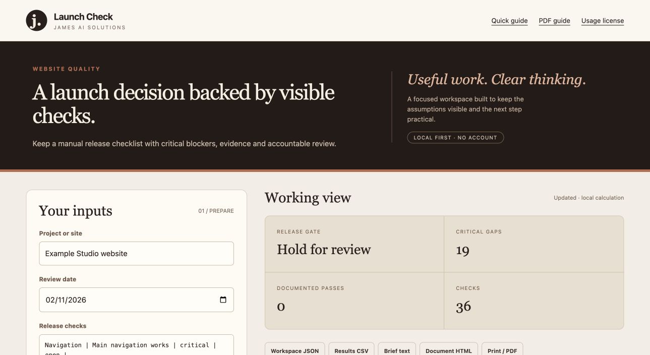Image resolution: width=650 pixels, height=355 pixels.
Task: Export Document HTML
Action: (448, 349)
